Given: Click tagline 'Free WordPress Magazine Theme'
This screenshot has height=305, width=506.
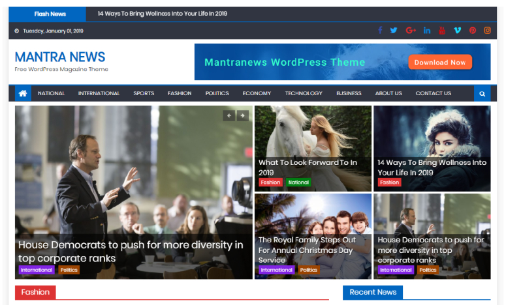Looking at the screenshot, I should [x=61, y=69].
